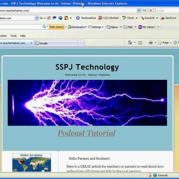This screenshot has width=179, height=179.
Task: Click the Home icon in command bar
Action: pos(130,43)
